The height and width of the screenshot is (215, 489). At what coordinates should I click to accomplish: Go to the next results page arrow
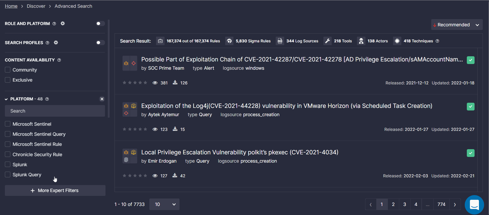pyautogui.click(x=455, y=204)
